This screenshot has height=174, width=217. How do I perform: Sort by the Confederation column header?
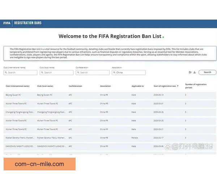pyautogui.click(x=75, y=86)
